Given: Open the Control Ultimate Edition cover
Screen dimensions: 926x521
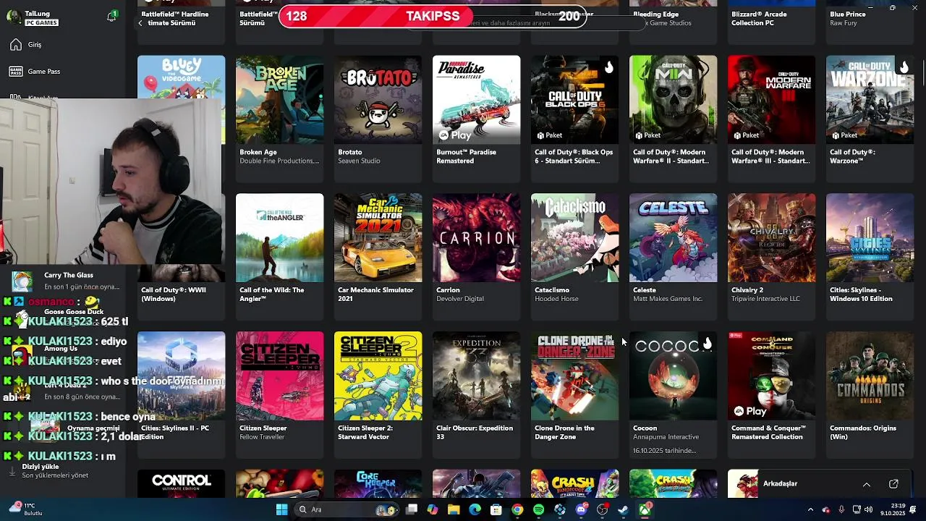Looking at the screenshot, I should (181, 484).
